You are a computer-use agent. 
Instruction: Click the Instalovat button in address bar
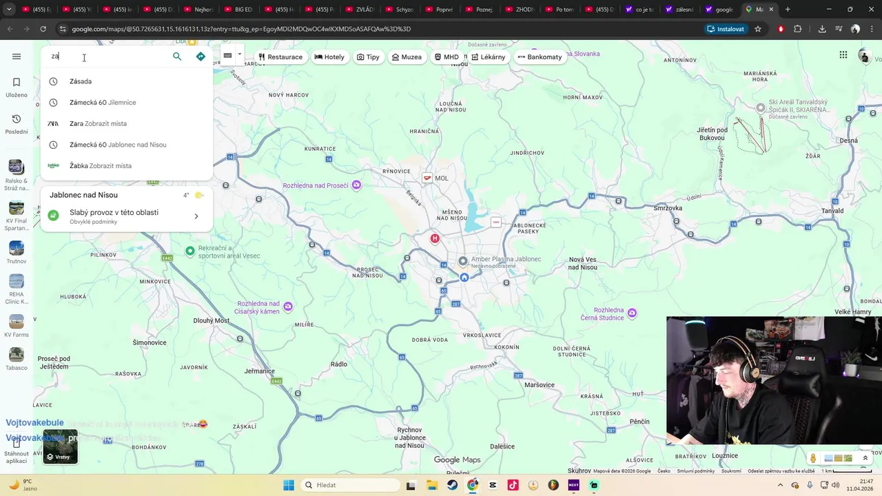point(726,29)
